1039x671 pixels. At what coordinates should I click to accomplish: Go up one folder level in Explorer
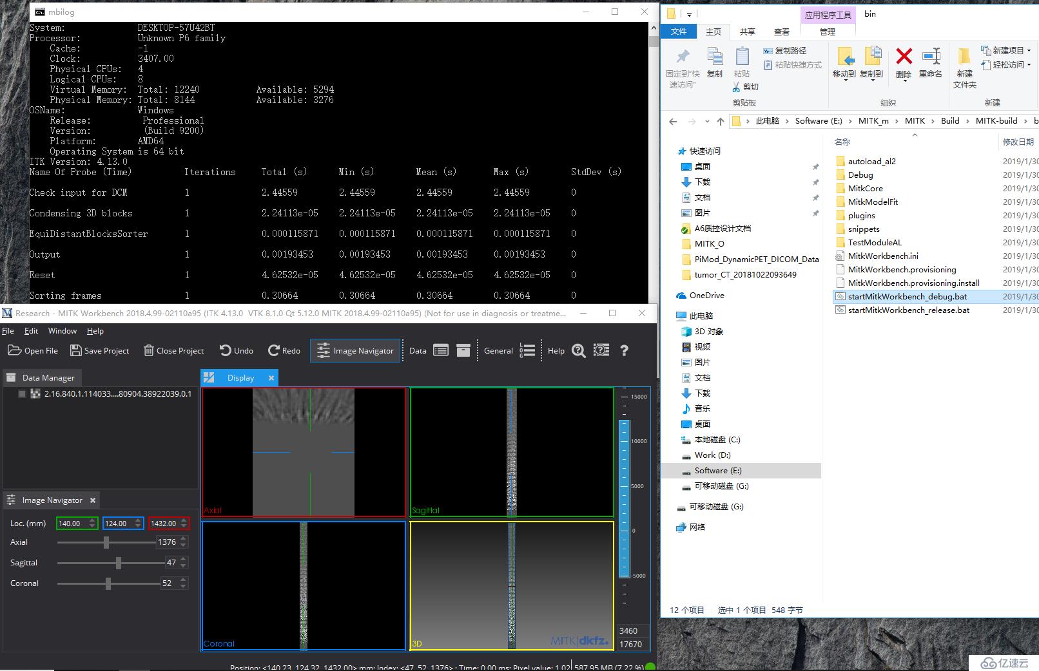click(x=721, y=121)
